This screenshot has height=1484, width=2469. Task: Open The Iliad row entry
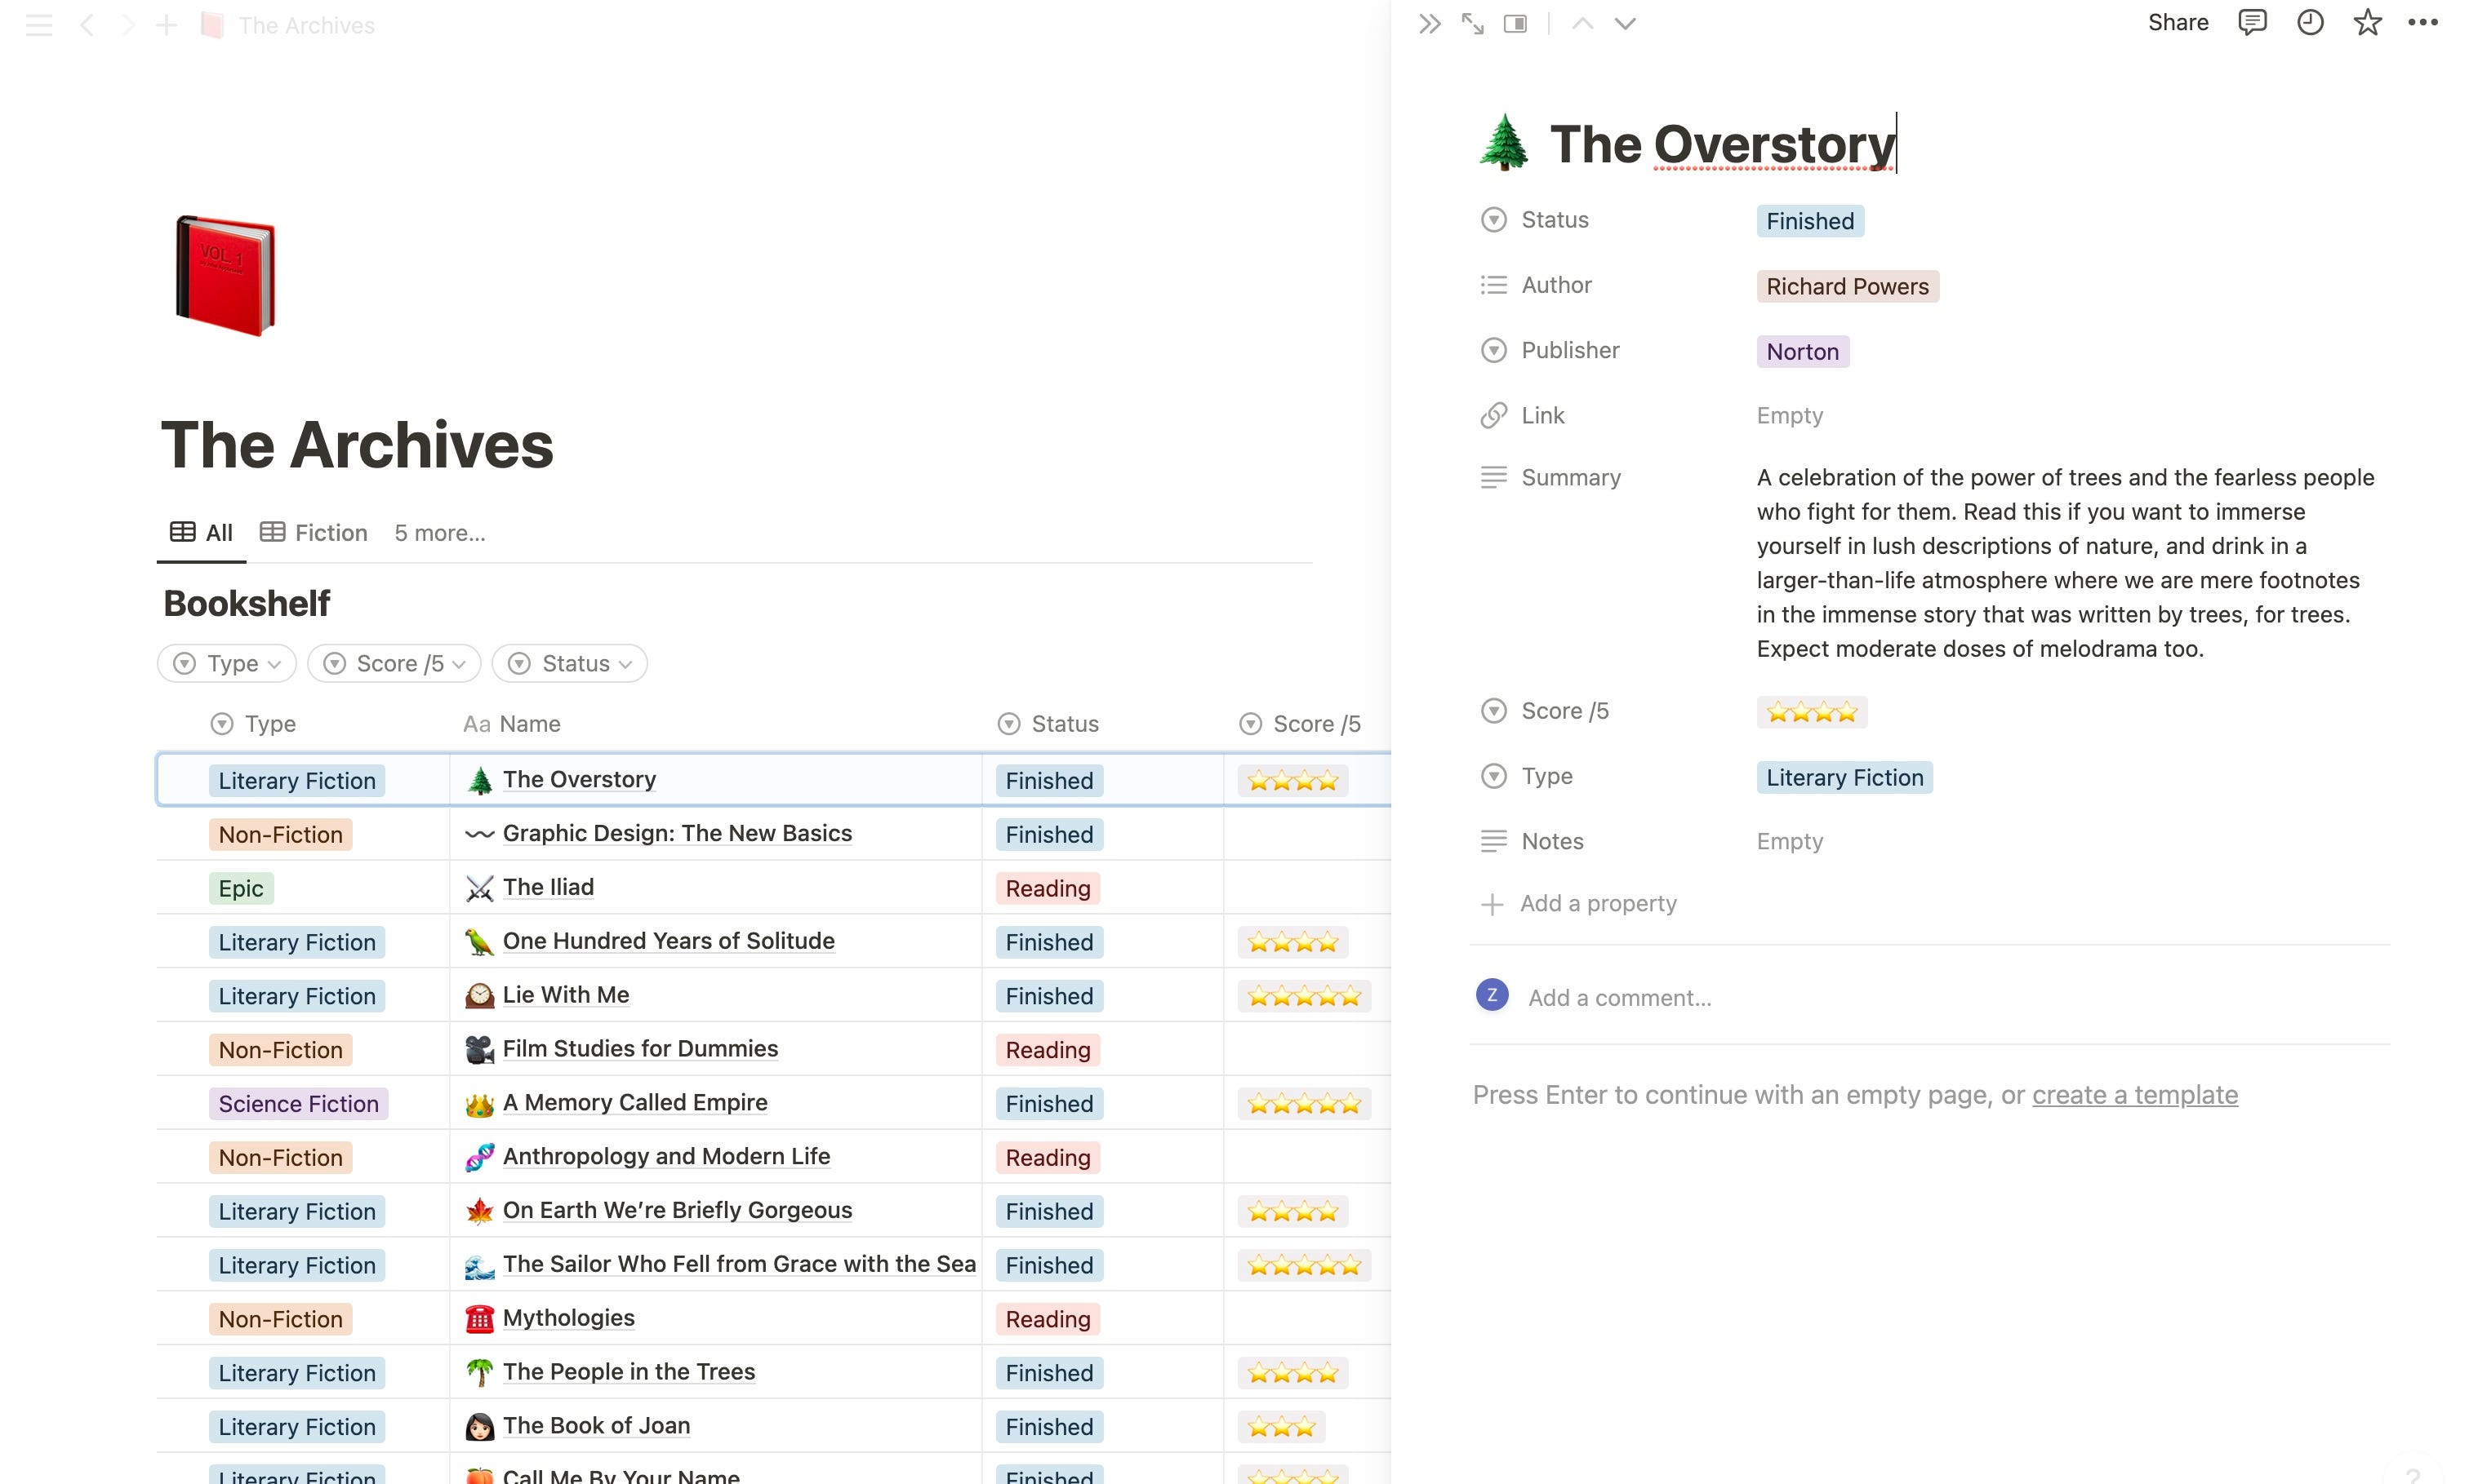tap(549, 887)
